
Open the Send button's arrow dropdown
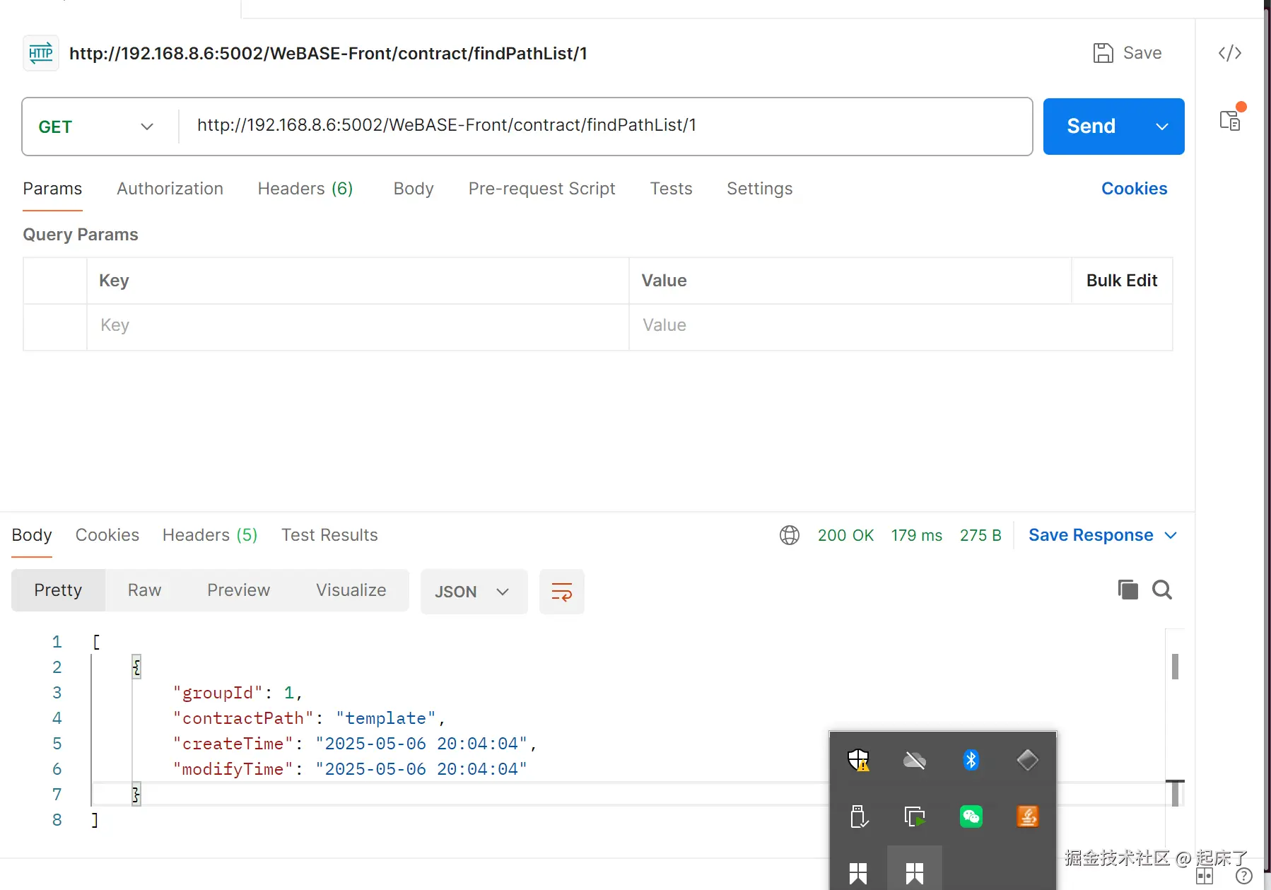(x=1162, y=127)
